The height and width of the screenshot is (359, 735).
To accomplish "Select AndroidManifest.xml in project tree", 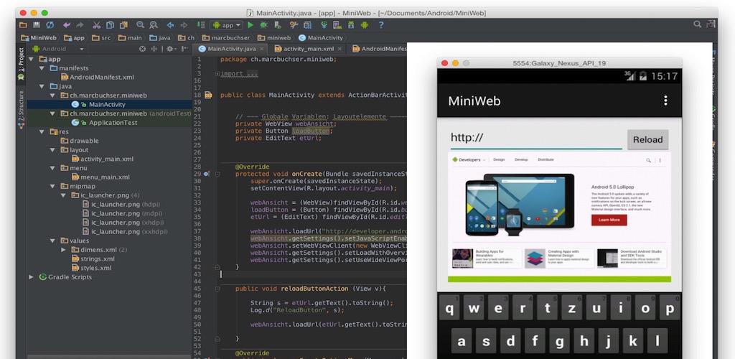I will coord(101,78).
